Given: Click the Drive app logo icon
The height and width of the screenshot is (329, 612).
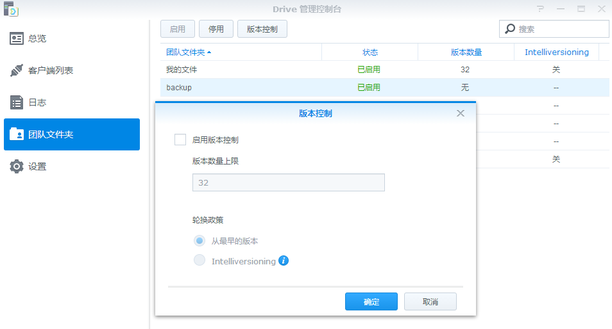Looking at the screenshot, I should pyautogui.click(x=10, y=10).
